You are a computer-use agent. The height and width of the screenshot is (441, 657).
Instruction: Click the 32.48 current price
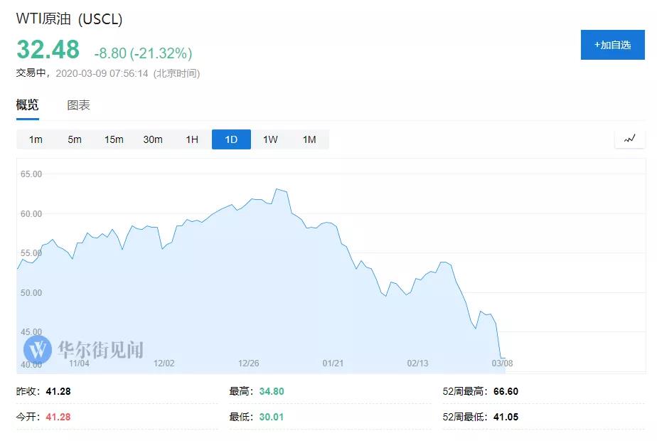48,50
